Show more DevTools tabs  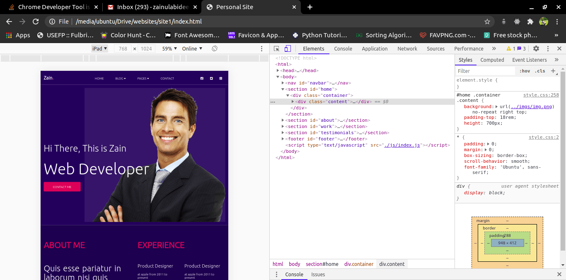tap(494, 48)
